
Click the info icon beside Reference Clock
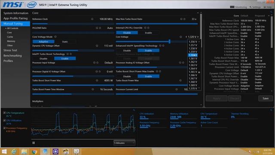92,19
